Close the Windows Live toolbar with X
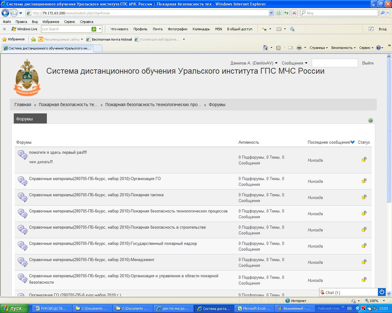 point(4,29)
